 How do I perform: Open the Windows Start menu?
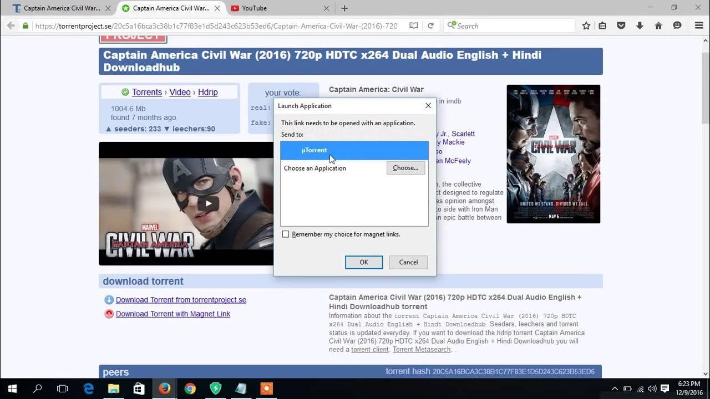click(12, 388)
